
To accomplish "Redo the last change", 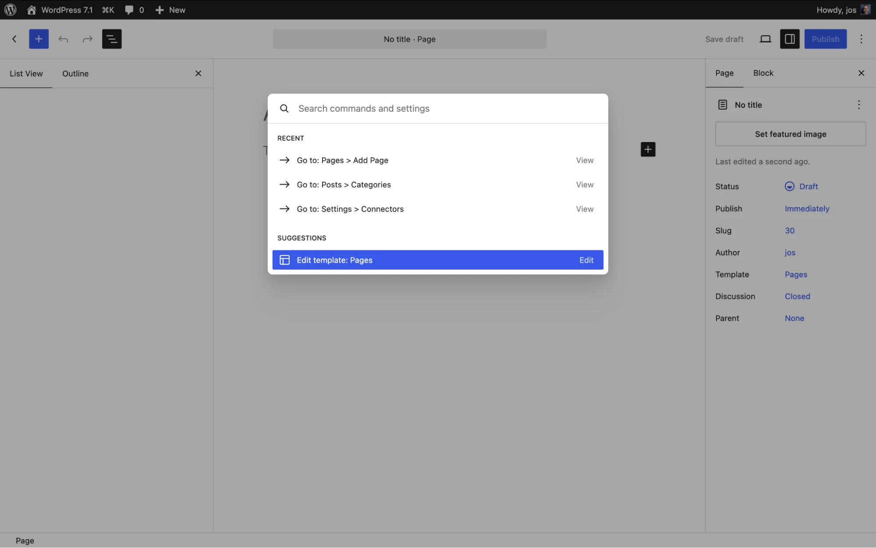I will click(x=87, y=39).
